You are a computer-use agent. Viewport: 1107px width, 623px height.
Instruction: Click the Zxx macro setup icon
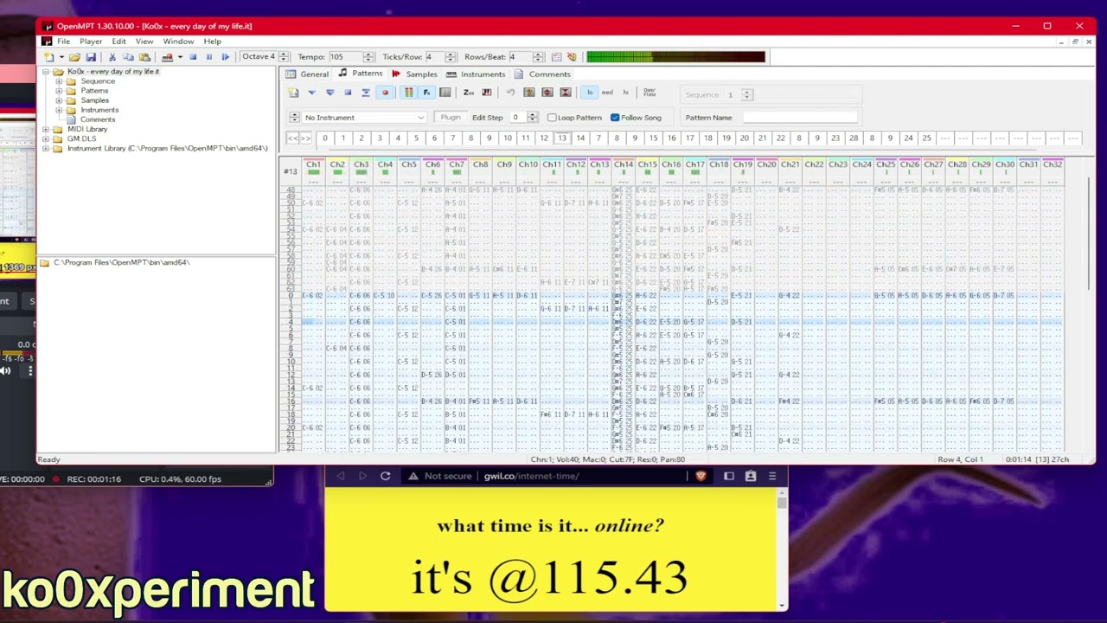tap(468, 93)
